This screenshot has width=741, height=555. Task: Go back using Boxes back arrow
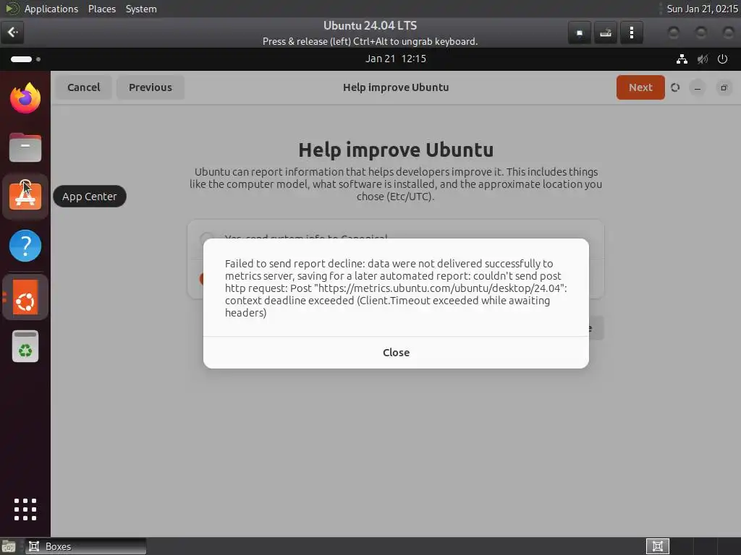(x=13, y=32)
